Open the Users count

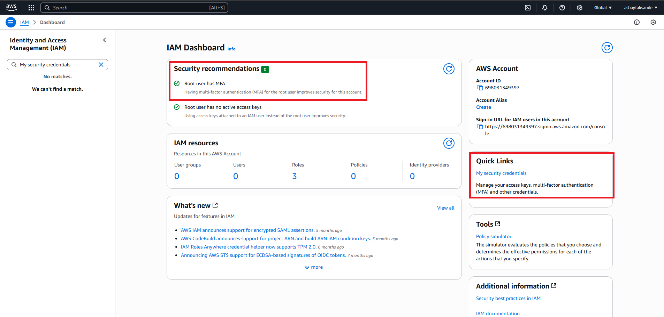[236, 176]
